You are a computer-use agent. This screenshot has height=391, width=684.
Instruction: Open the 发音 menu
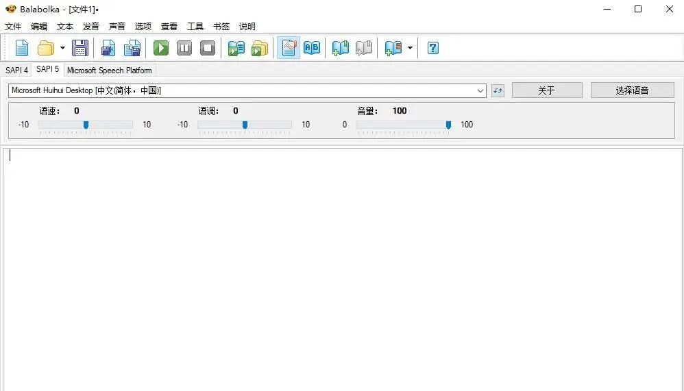[x=91, y=27]
